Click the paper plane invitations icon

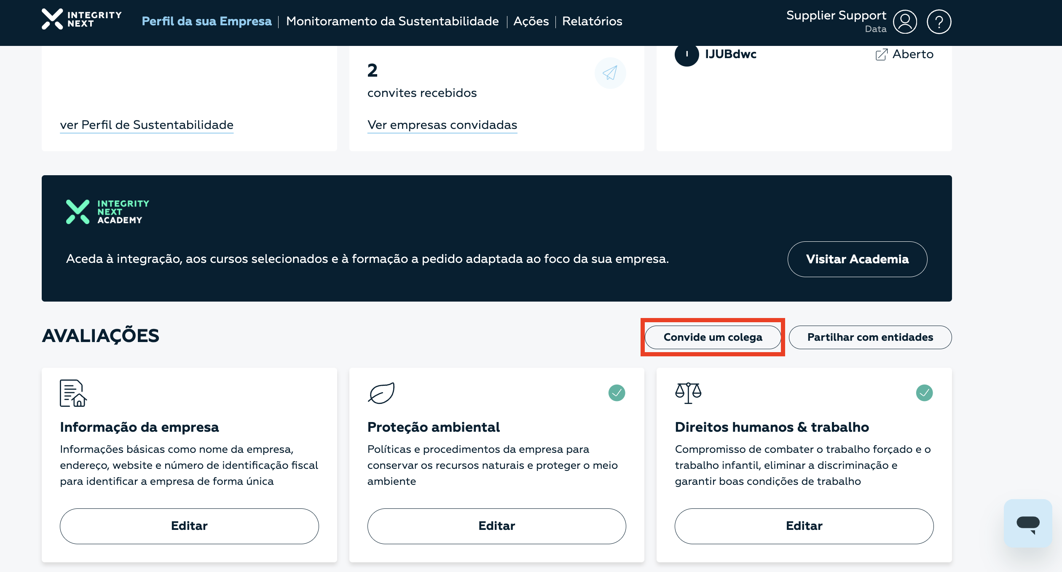tap(610, 73)
